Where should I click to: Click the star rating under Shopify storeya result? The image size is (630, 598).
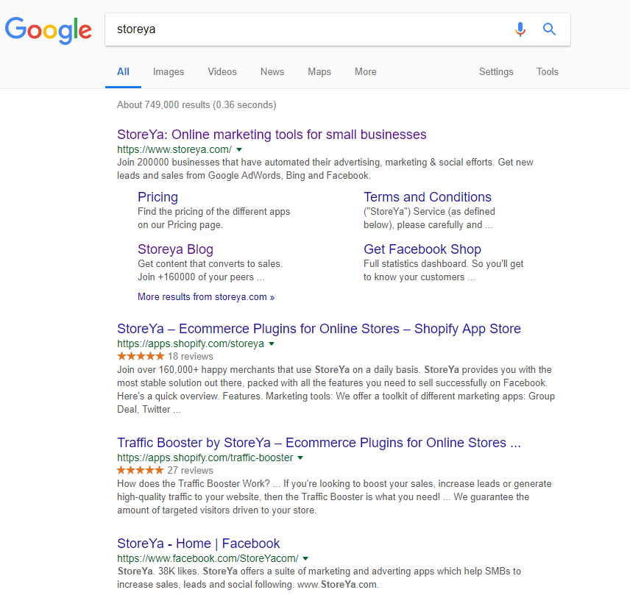(141, 357)
